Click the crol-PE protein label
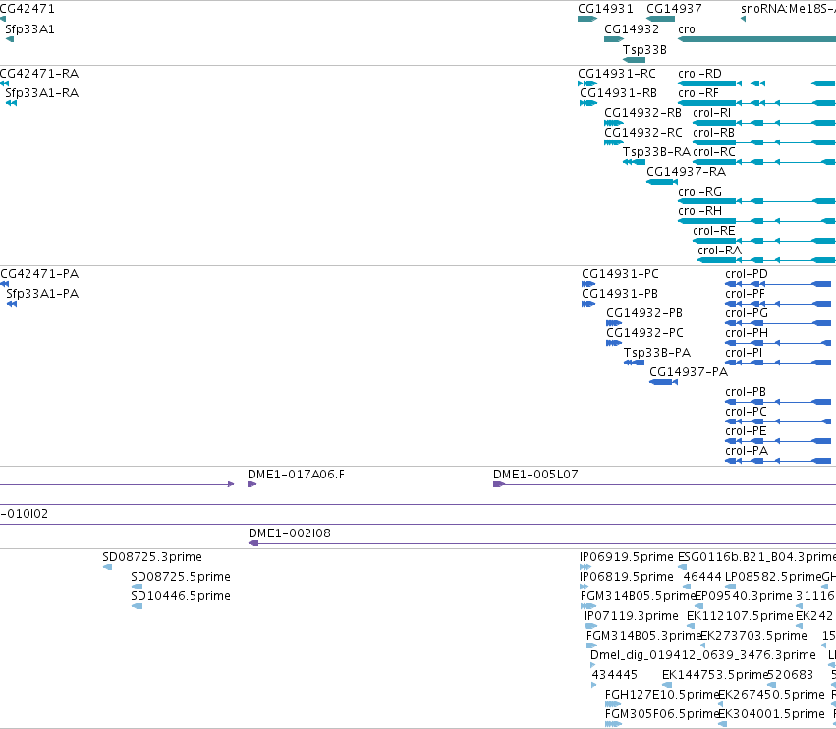This screenshot has height=729, width=836. 746,431
